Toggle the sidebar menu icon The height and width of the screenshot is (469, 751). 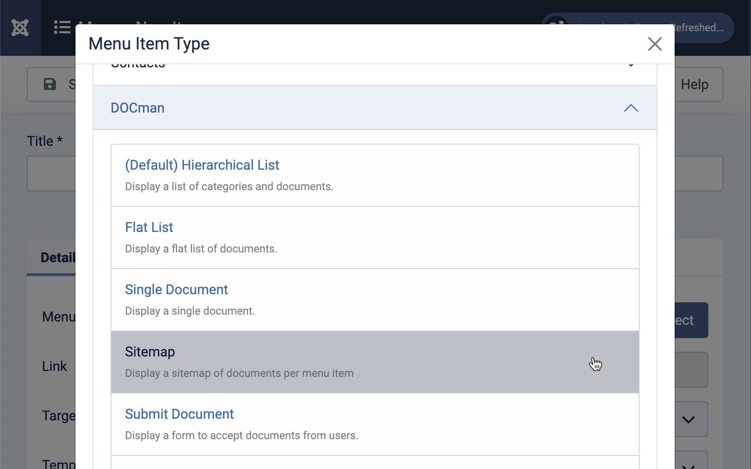pos(62,28)
